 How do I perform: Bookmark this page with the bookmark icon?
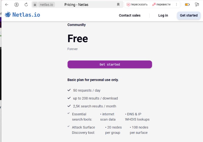pos(118,5)
